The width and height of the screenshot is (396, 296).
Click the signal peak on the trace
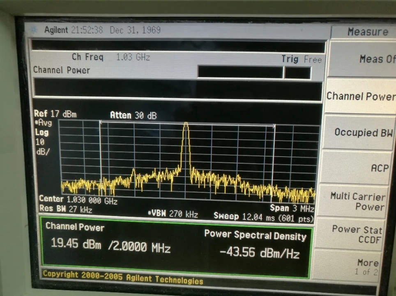coord(186,123)
